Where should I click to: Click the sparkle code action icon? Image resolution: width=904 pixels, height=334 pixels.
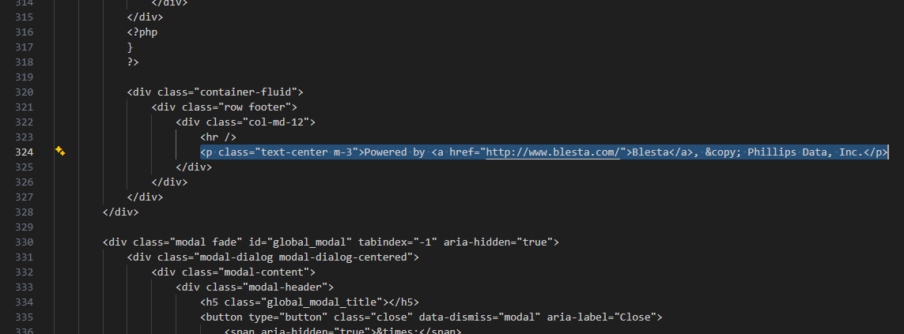pyautogui.click(x=60, y=151)
